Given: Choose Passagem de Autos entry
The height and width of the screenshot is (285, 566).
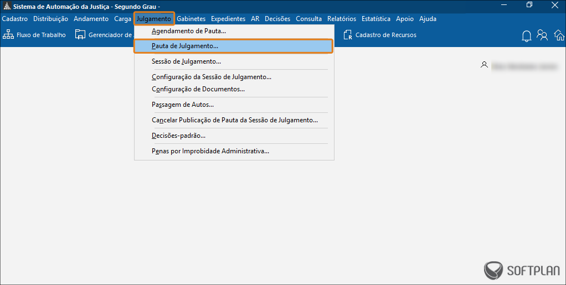Looking at the screenshot, I should [182, 104].
